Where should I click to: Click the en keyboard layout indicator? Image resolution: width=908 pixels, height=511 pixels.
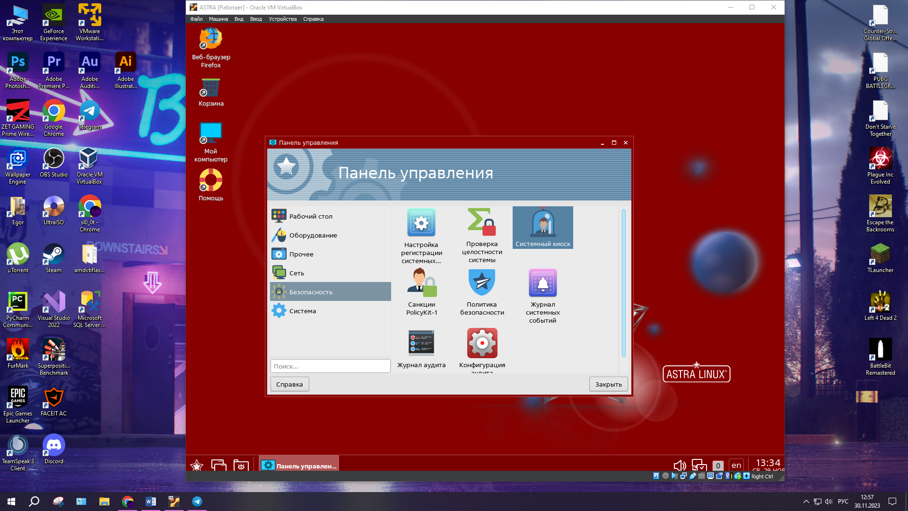coord(736,466)
